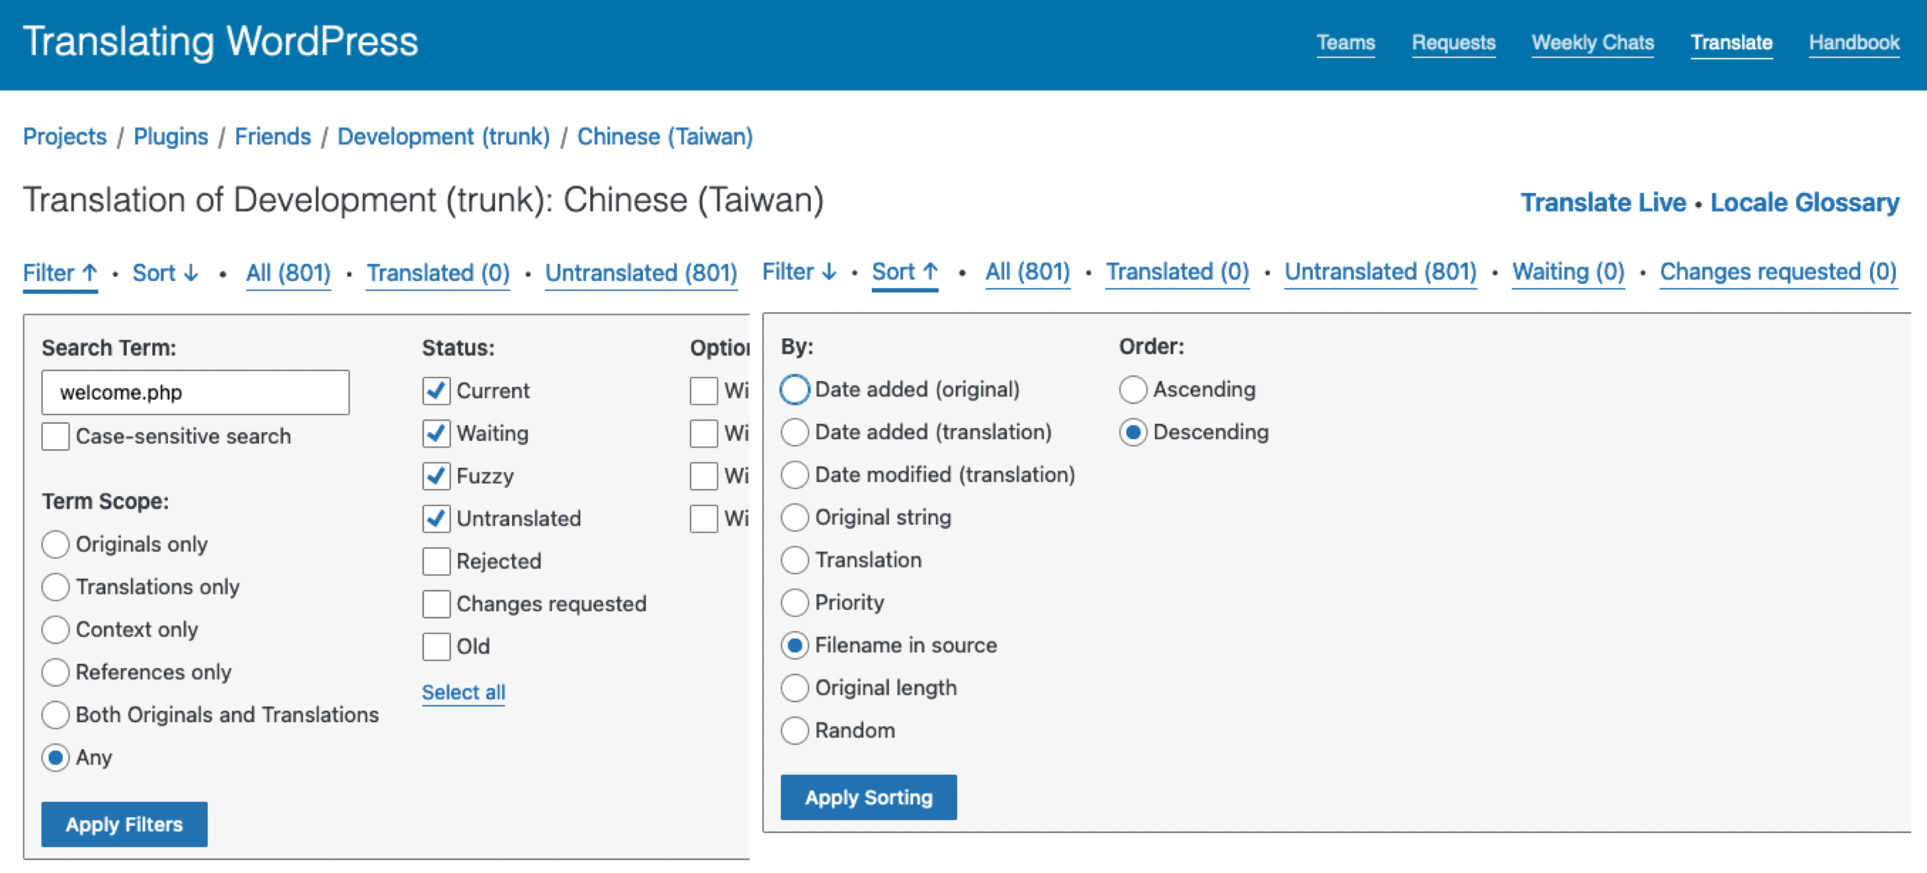
Task: Navigate to Plugins breadcrumb
Action: click(171, 137)
